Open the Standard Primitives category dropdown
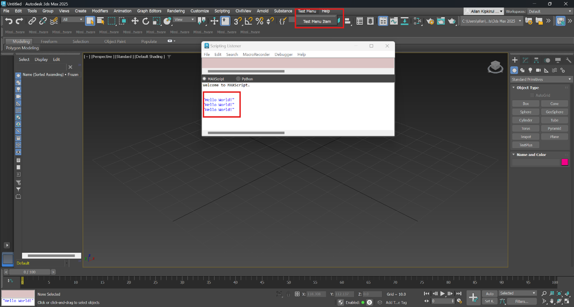 point(541,79)
